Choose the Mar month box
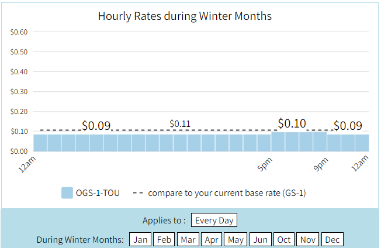 (188, 239)
